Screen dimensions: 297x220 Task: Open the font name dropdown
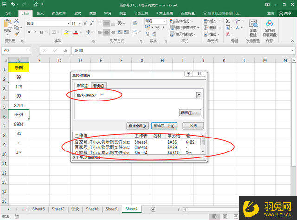tap(68, 24)
